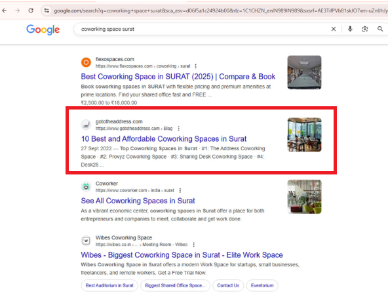Click the Contact Us sitelink chip
This screenshot has height=303, width=388.
click(x=228, y=285)
